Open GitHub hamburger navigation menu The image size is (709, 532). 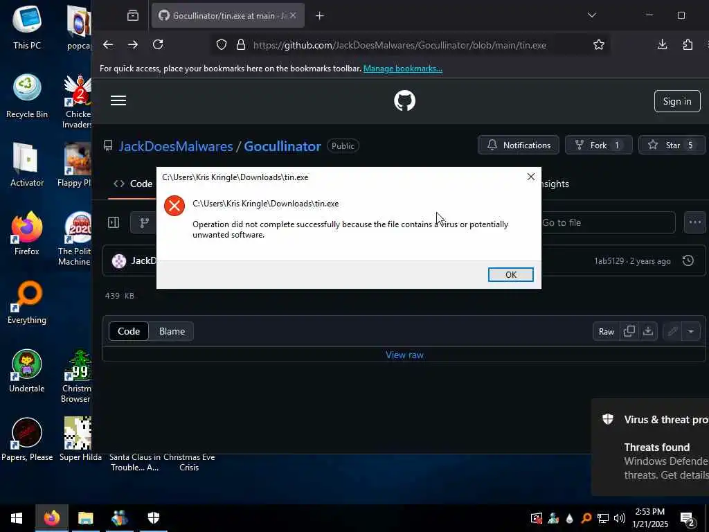click(118, 100)
